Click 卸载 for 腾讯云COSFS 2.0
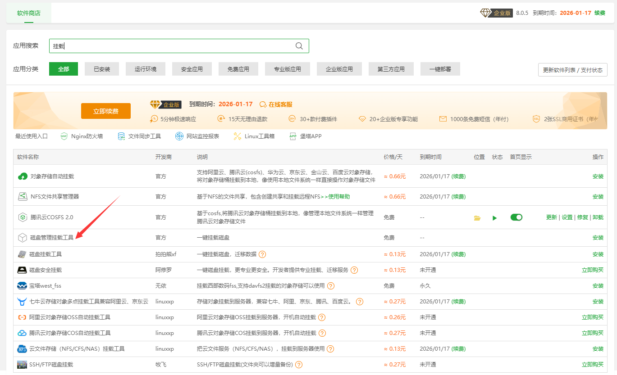 [x=598, y=217]
